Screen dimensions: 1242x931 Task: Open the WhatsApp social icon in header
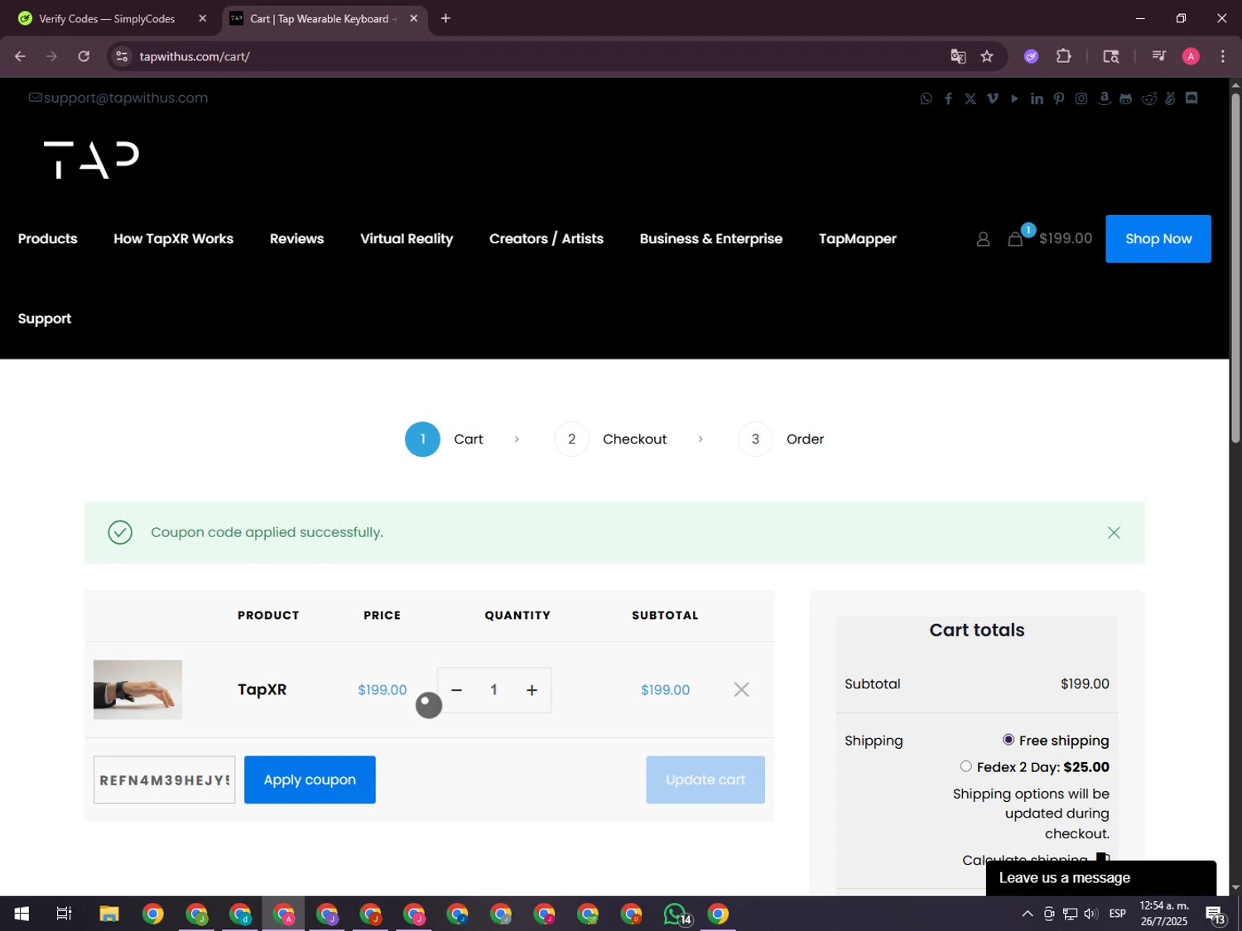[926, 98]
